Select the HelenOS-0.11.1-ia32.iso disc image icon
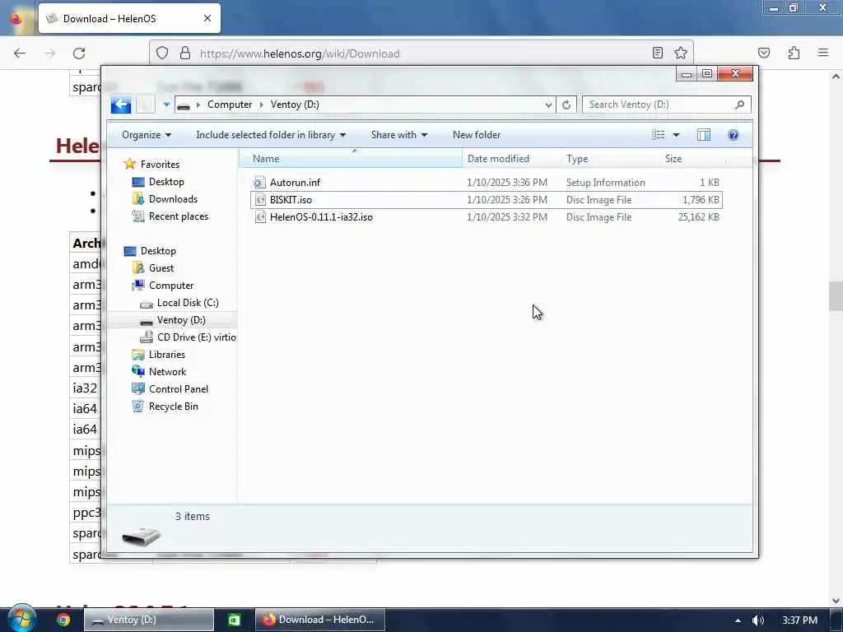The image size is (843, 632). (259, 217)
